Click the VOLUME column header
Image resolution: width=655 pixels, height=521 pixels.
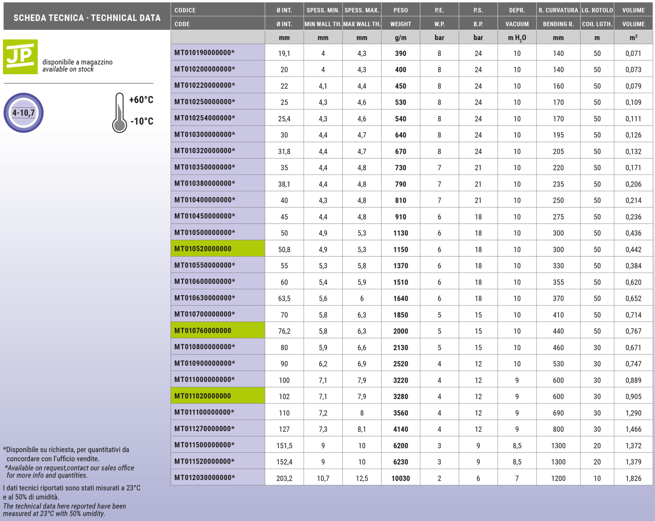pyautogui.click(x=633, y=10)
